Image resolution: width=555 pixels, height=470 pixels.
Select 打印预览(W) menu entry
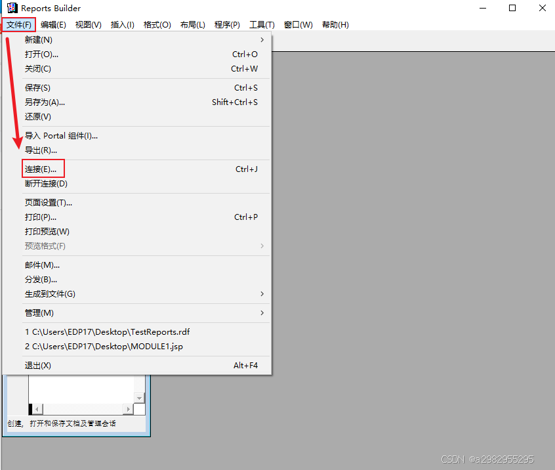click(146, 231)
